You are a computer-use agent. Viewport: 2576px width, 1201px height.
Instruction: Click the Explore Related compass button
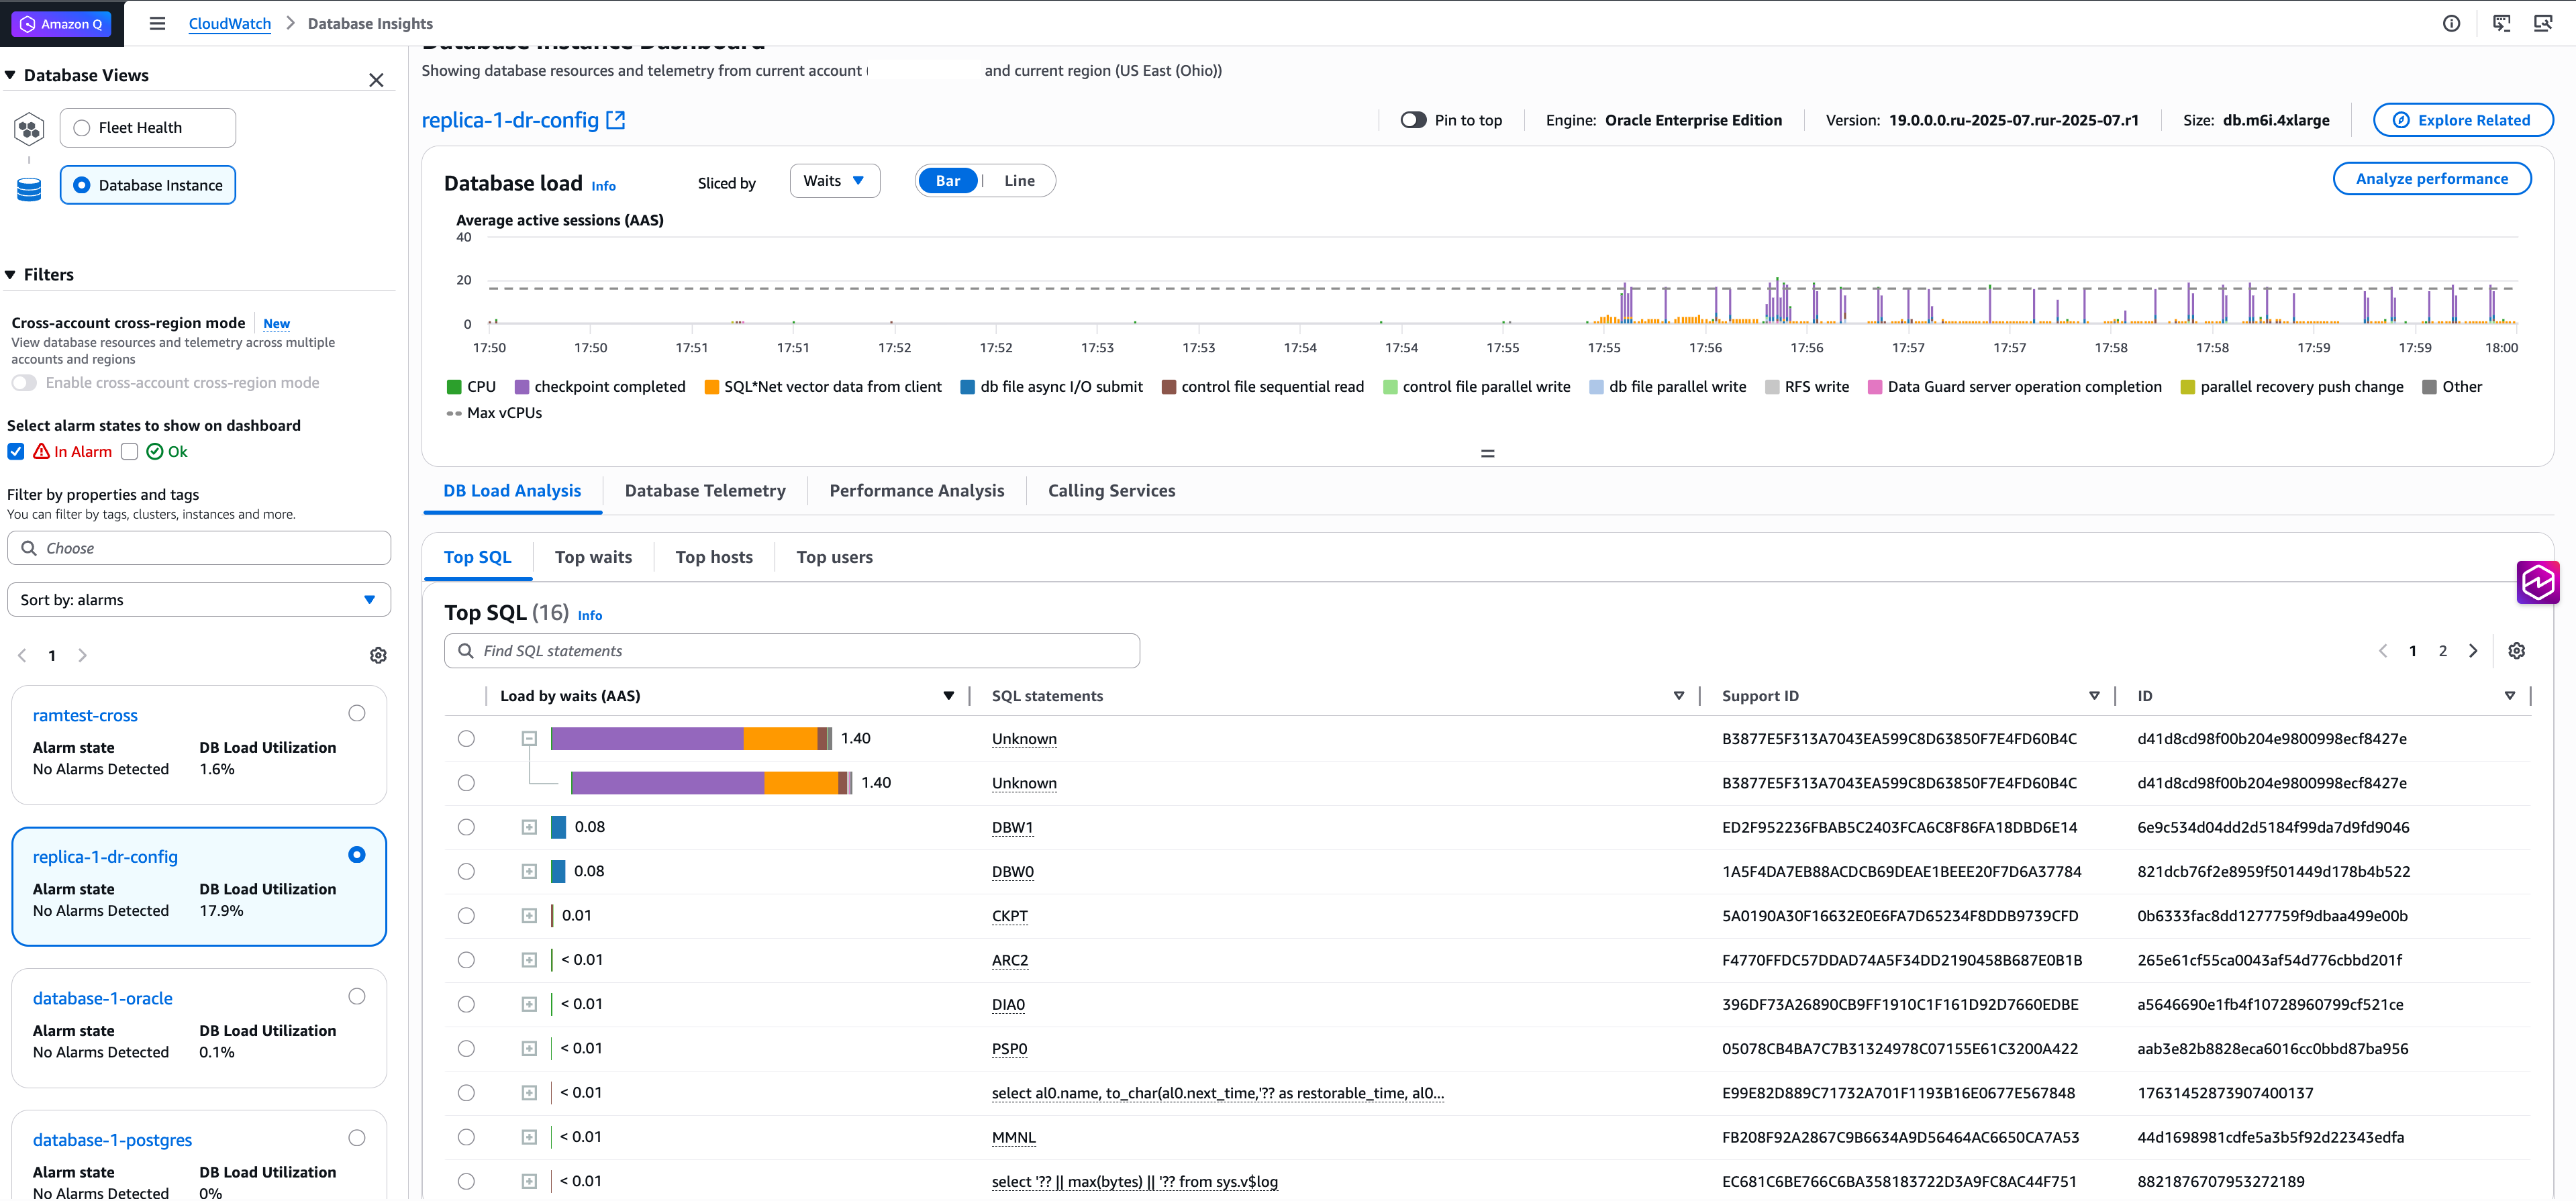tap(2462, 120)
